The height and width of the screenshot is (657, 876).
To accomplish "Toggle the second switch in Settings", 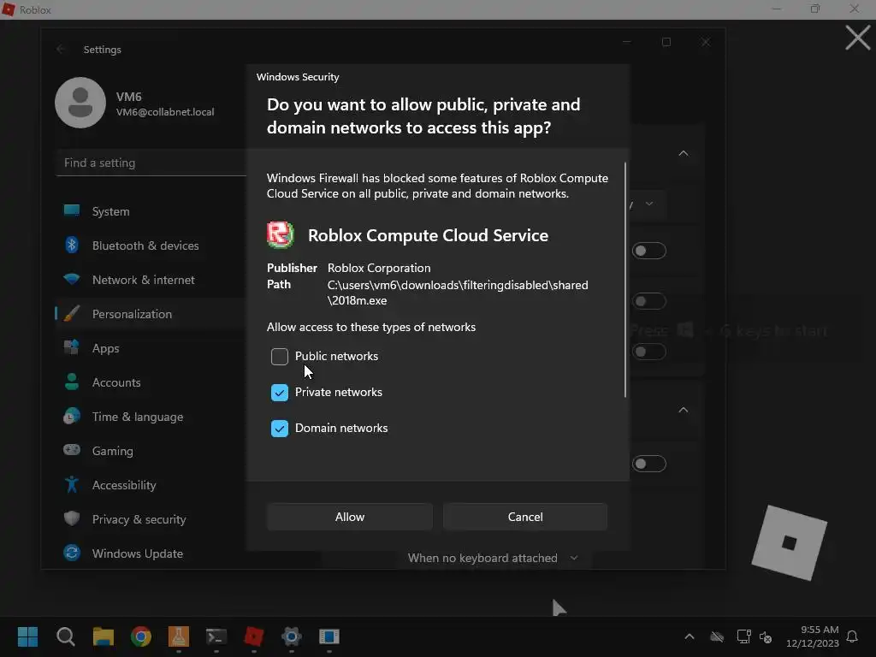I will click(x=648, y=301).
